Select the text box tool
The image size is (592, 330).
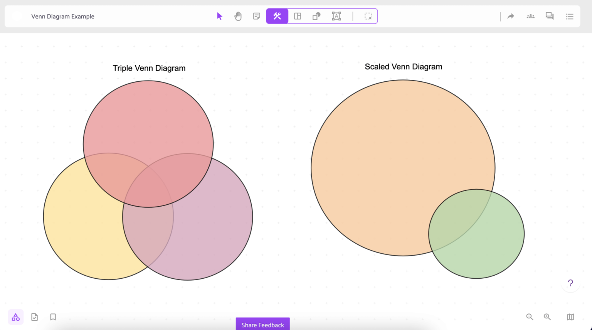[x=336, y=16]
